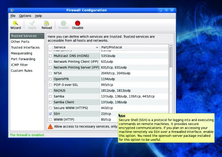This screenshot has width=222, height=157.
Task: Click the Port/Protocol column header
Action: 134,47
